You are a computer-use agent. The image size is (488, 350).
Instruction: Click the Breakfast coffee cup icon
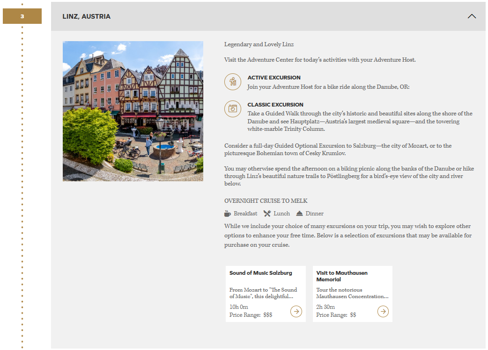click(228, 214)
